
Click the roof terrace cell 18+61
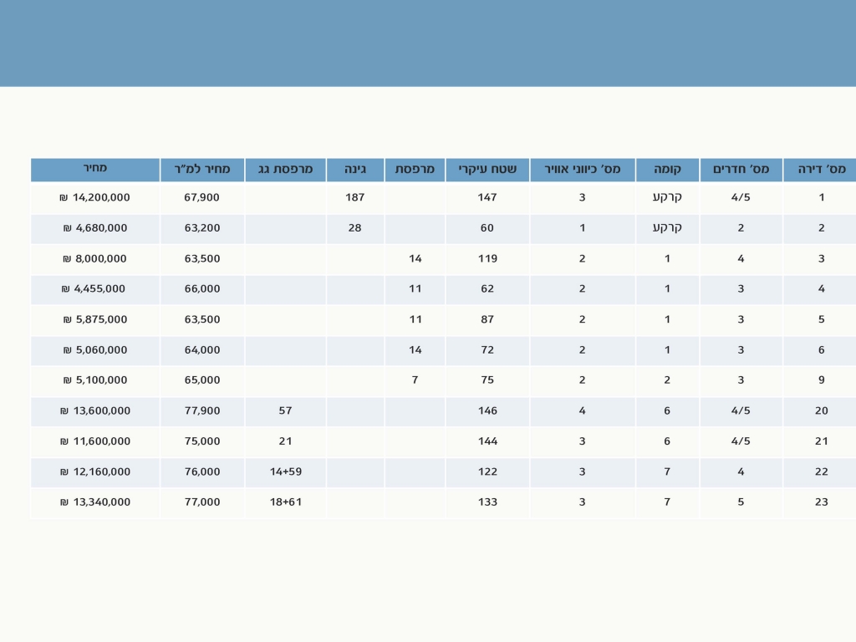tap(285, 502)
